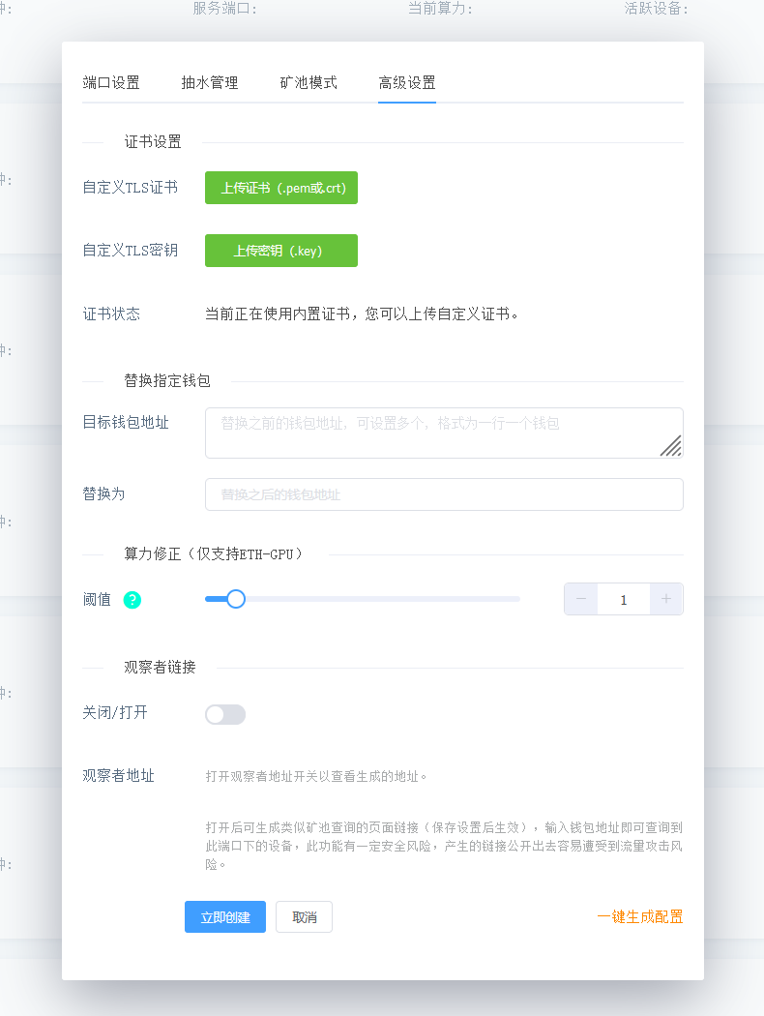Click the 阈值 slider handle

pos(236,599)
